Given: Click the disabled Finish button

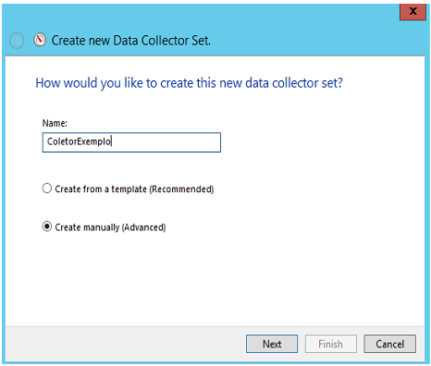Looking at the screenshot, I should [x=331, y=344].
